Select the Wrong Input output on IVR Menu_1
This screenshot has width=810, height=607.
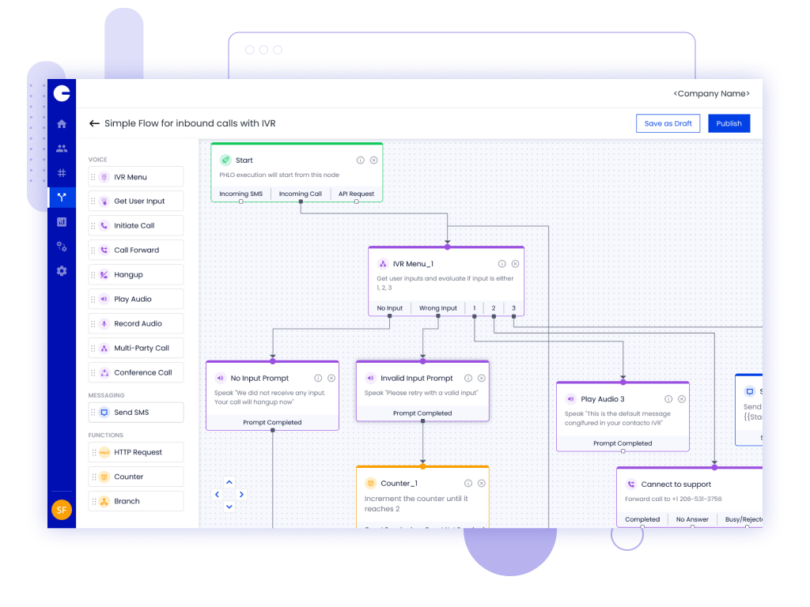click(437, 308)
